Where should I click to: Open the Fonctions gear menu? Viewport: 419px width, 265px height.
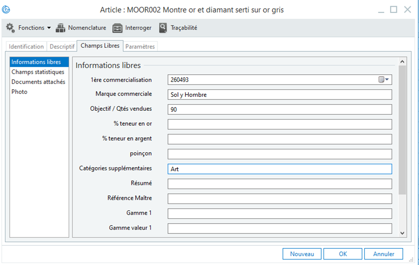pos(10,28)
